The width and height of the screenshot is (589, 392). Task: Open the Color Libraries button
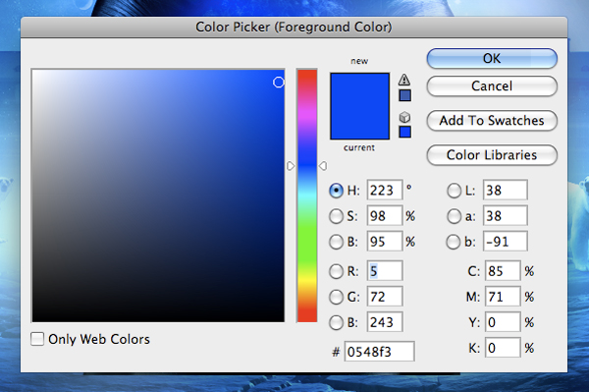click(492, 155)
